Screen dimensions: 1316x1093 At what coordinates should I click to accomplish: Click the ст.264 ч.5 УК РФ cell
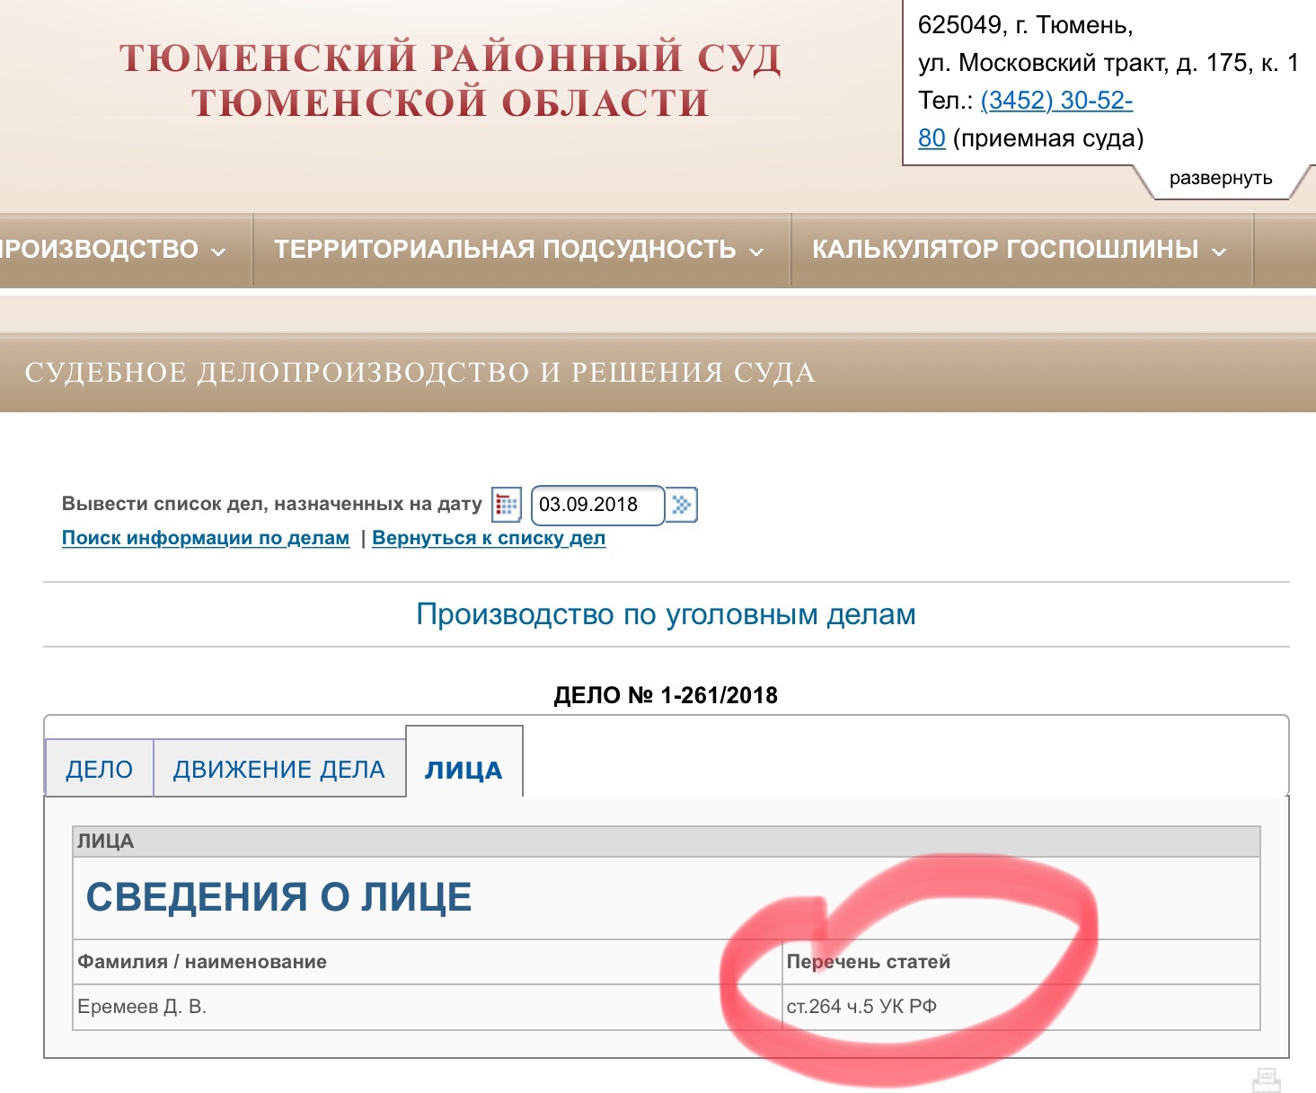tap(861, 1007)
